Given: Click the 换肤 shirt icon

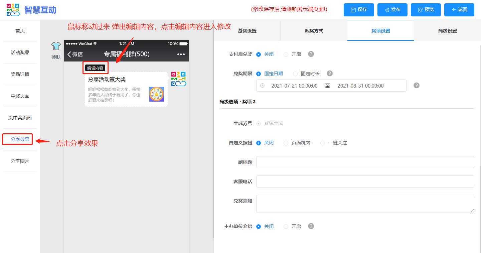Looking at the screenshot, I should (x=56, y=47).
